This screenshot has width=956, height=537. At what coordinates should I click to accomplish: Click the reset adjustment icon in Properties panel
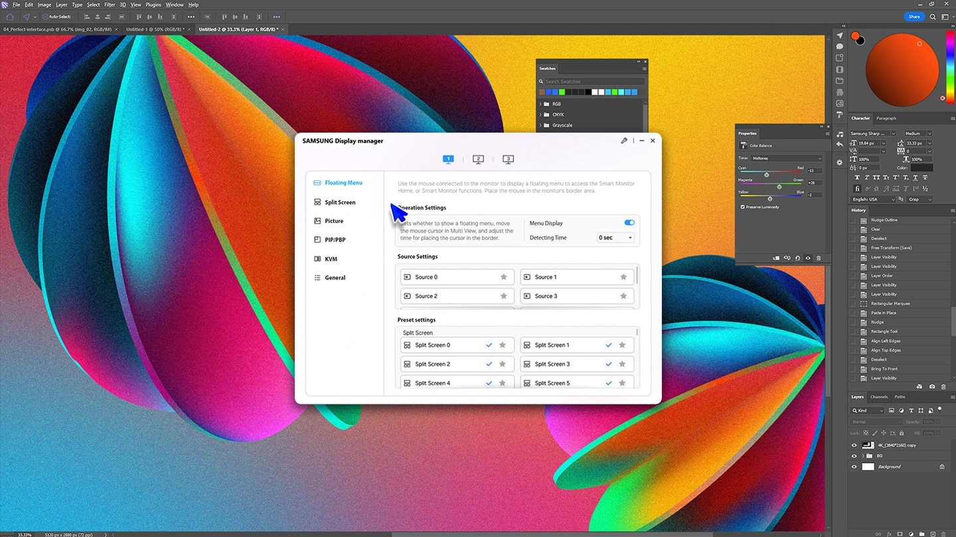[797, 258]
